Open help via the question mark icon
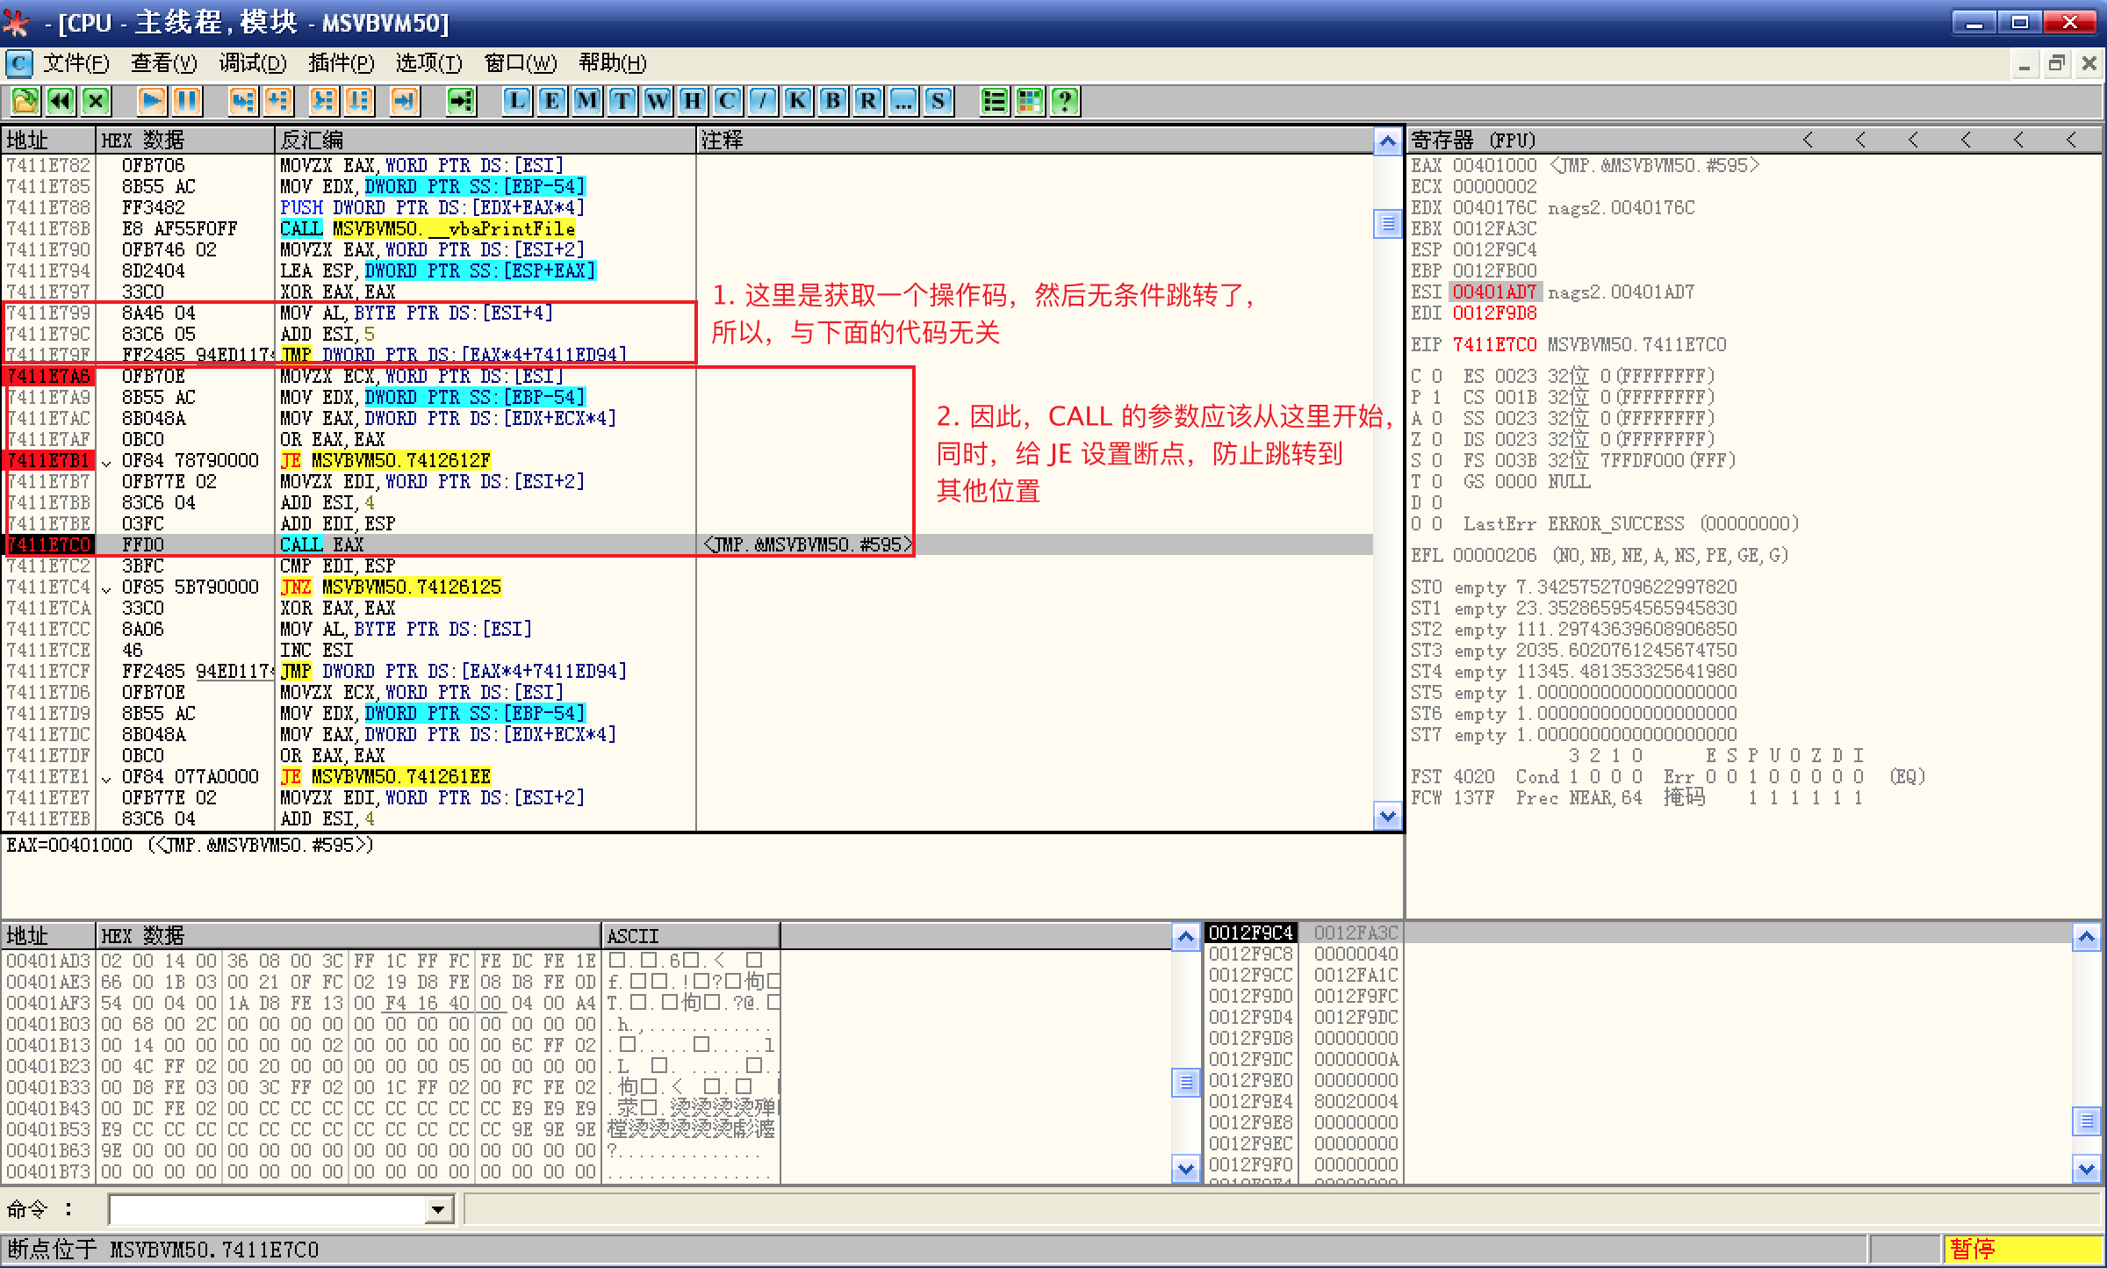Image resolution: width=2107 pixels, height=1268 pixels. pos(1064,101)
